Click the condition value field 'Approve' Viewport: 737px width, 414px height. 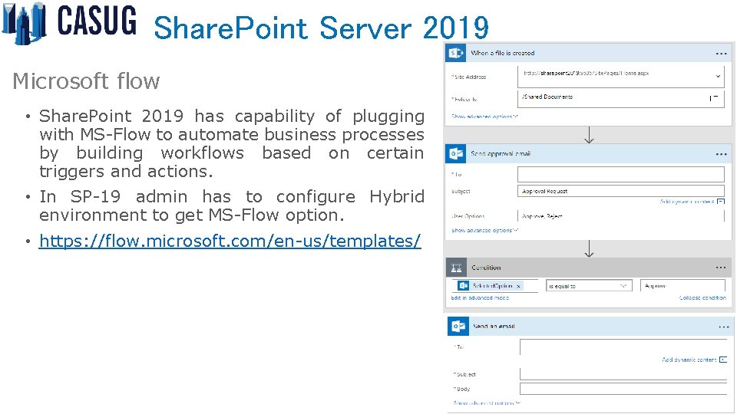[682, 285]
